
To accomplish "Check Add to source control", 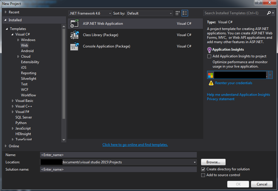I will [203, 175].
